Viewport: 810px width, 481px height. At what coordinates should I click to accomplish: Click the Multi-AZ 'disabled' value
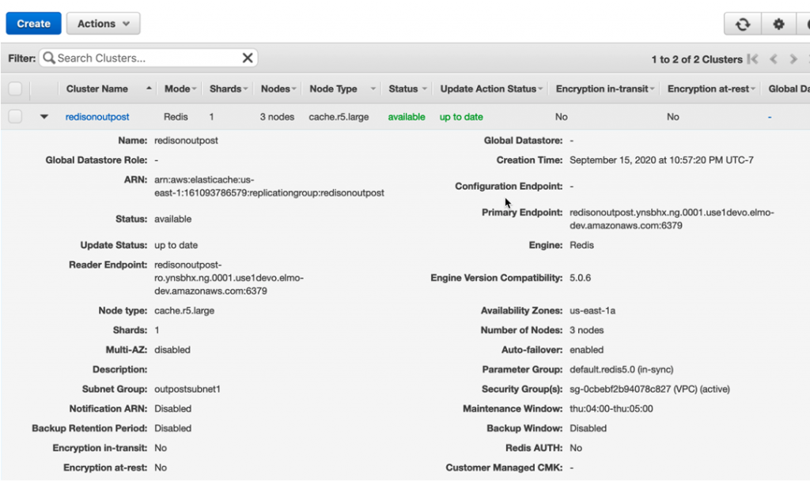click(172, 350)
